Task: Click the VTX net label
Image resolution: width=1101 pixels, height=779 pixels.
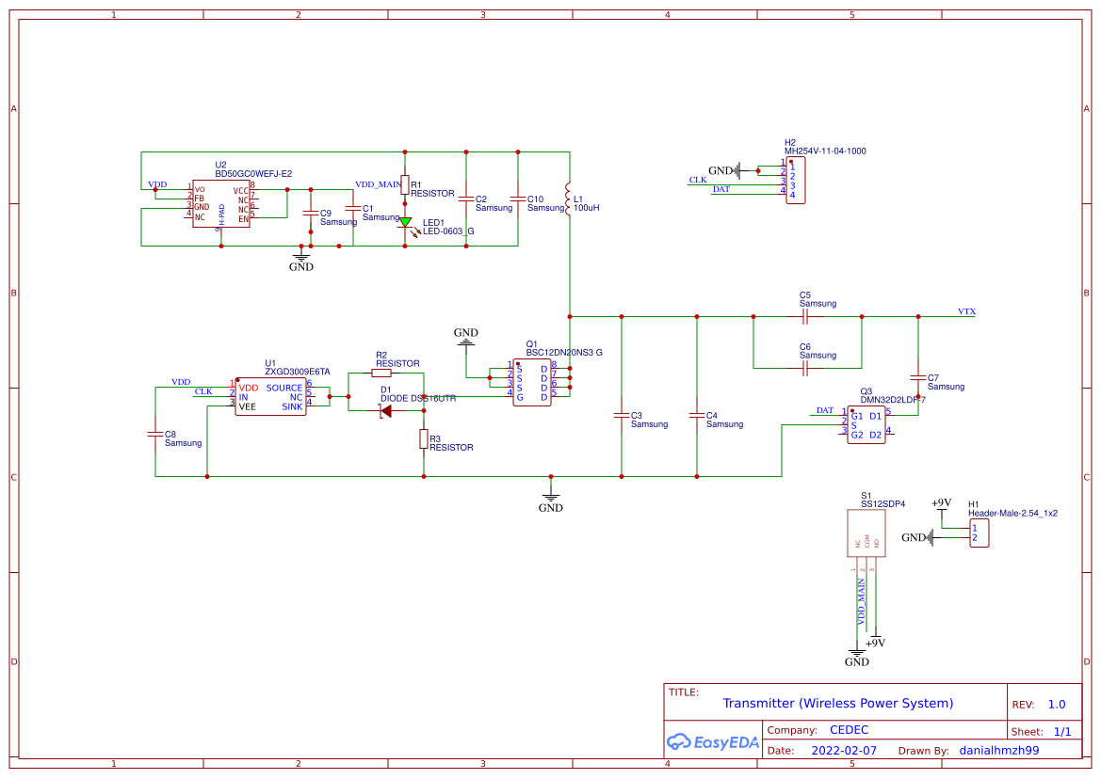Action: [965, 311]
